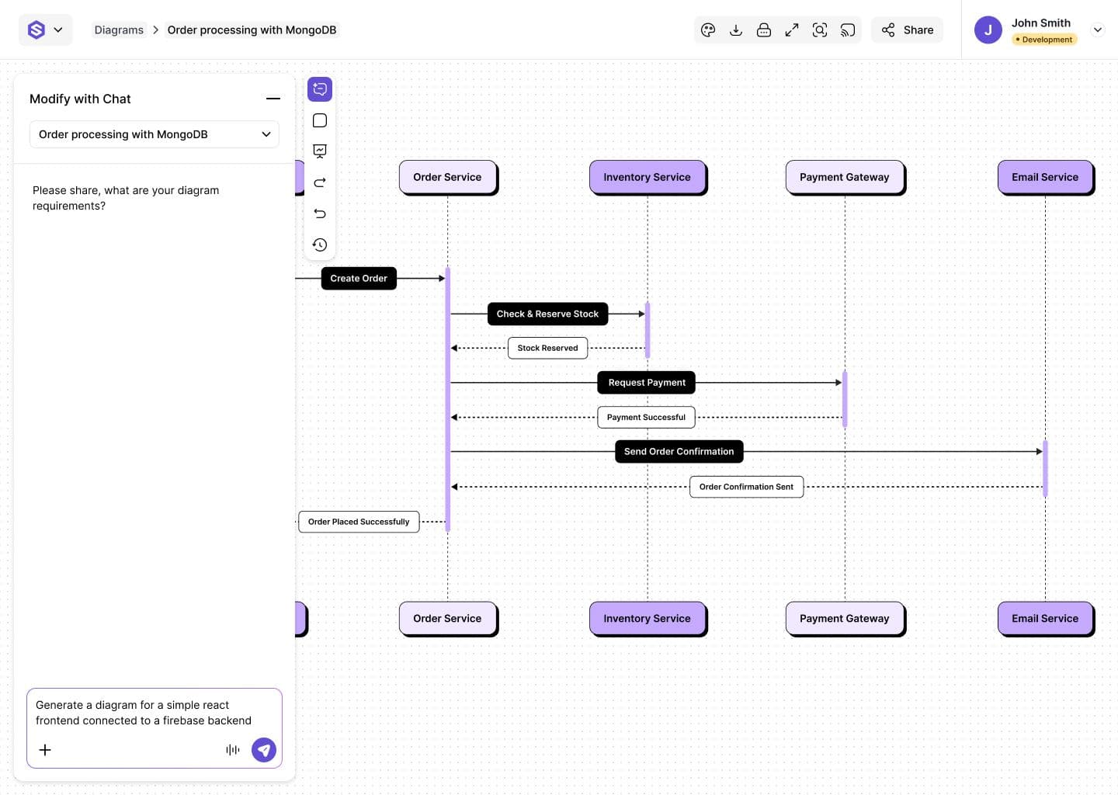The width and height of the screenshot is (1118, 795).
Task: Open the presentation mode icon
Action: (320, 151)
